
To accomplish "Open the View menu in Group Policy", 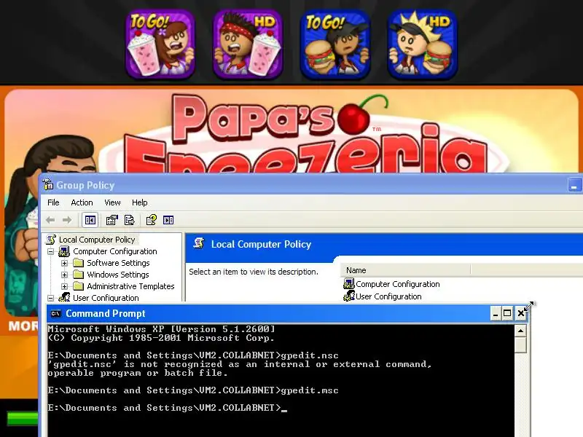I will pyautogui.click(x=112, y=202).
